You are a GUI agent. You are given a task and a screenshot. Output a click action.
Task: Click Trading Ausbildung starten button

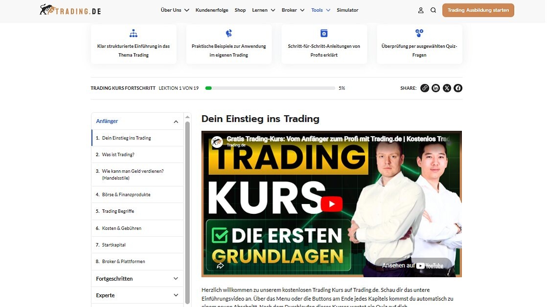click(x=478, y=10)
